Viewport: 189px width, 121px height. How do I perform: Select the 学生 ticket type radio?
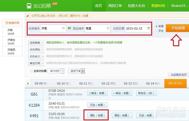tap(157, 31)
